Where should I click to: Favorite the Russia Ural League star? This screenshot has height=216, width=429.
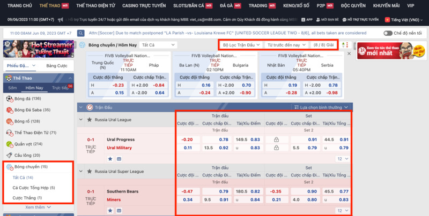pyautogui.click(x=89, y=120)
